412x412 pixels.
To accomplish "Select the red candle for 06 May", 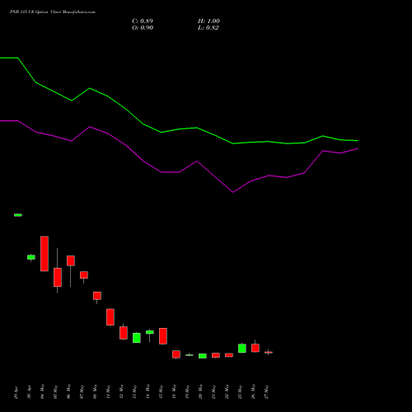I will coord(71,260).
